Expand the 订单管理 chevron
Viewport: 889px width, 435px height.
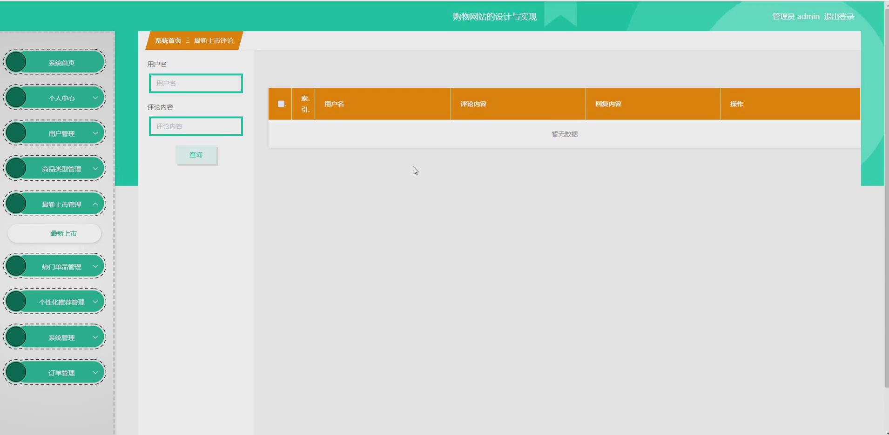pos(95,373)
